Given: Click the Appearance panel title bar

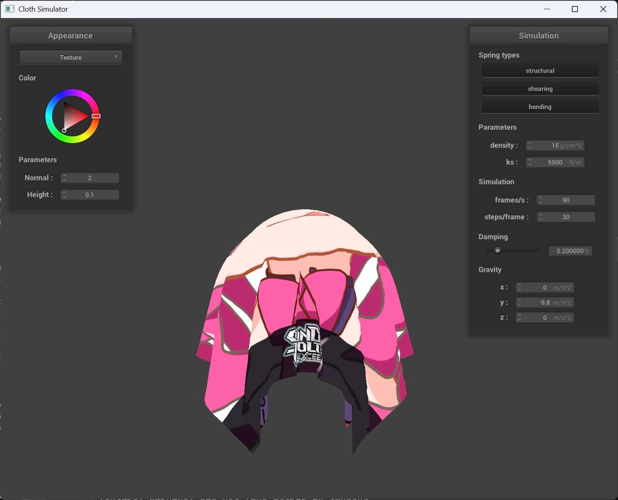Looking at the screenshot, I should (x=71, y=36).
